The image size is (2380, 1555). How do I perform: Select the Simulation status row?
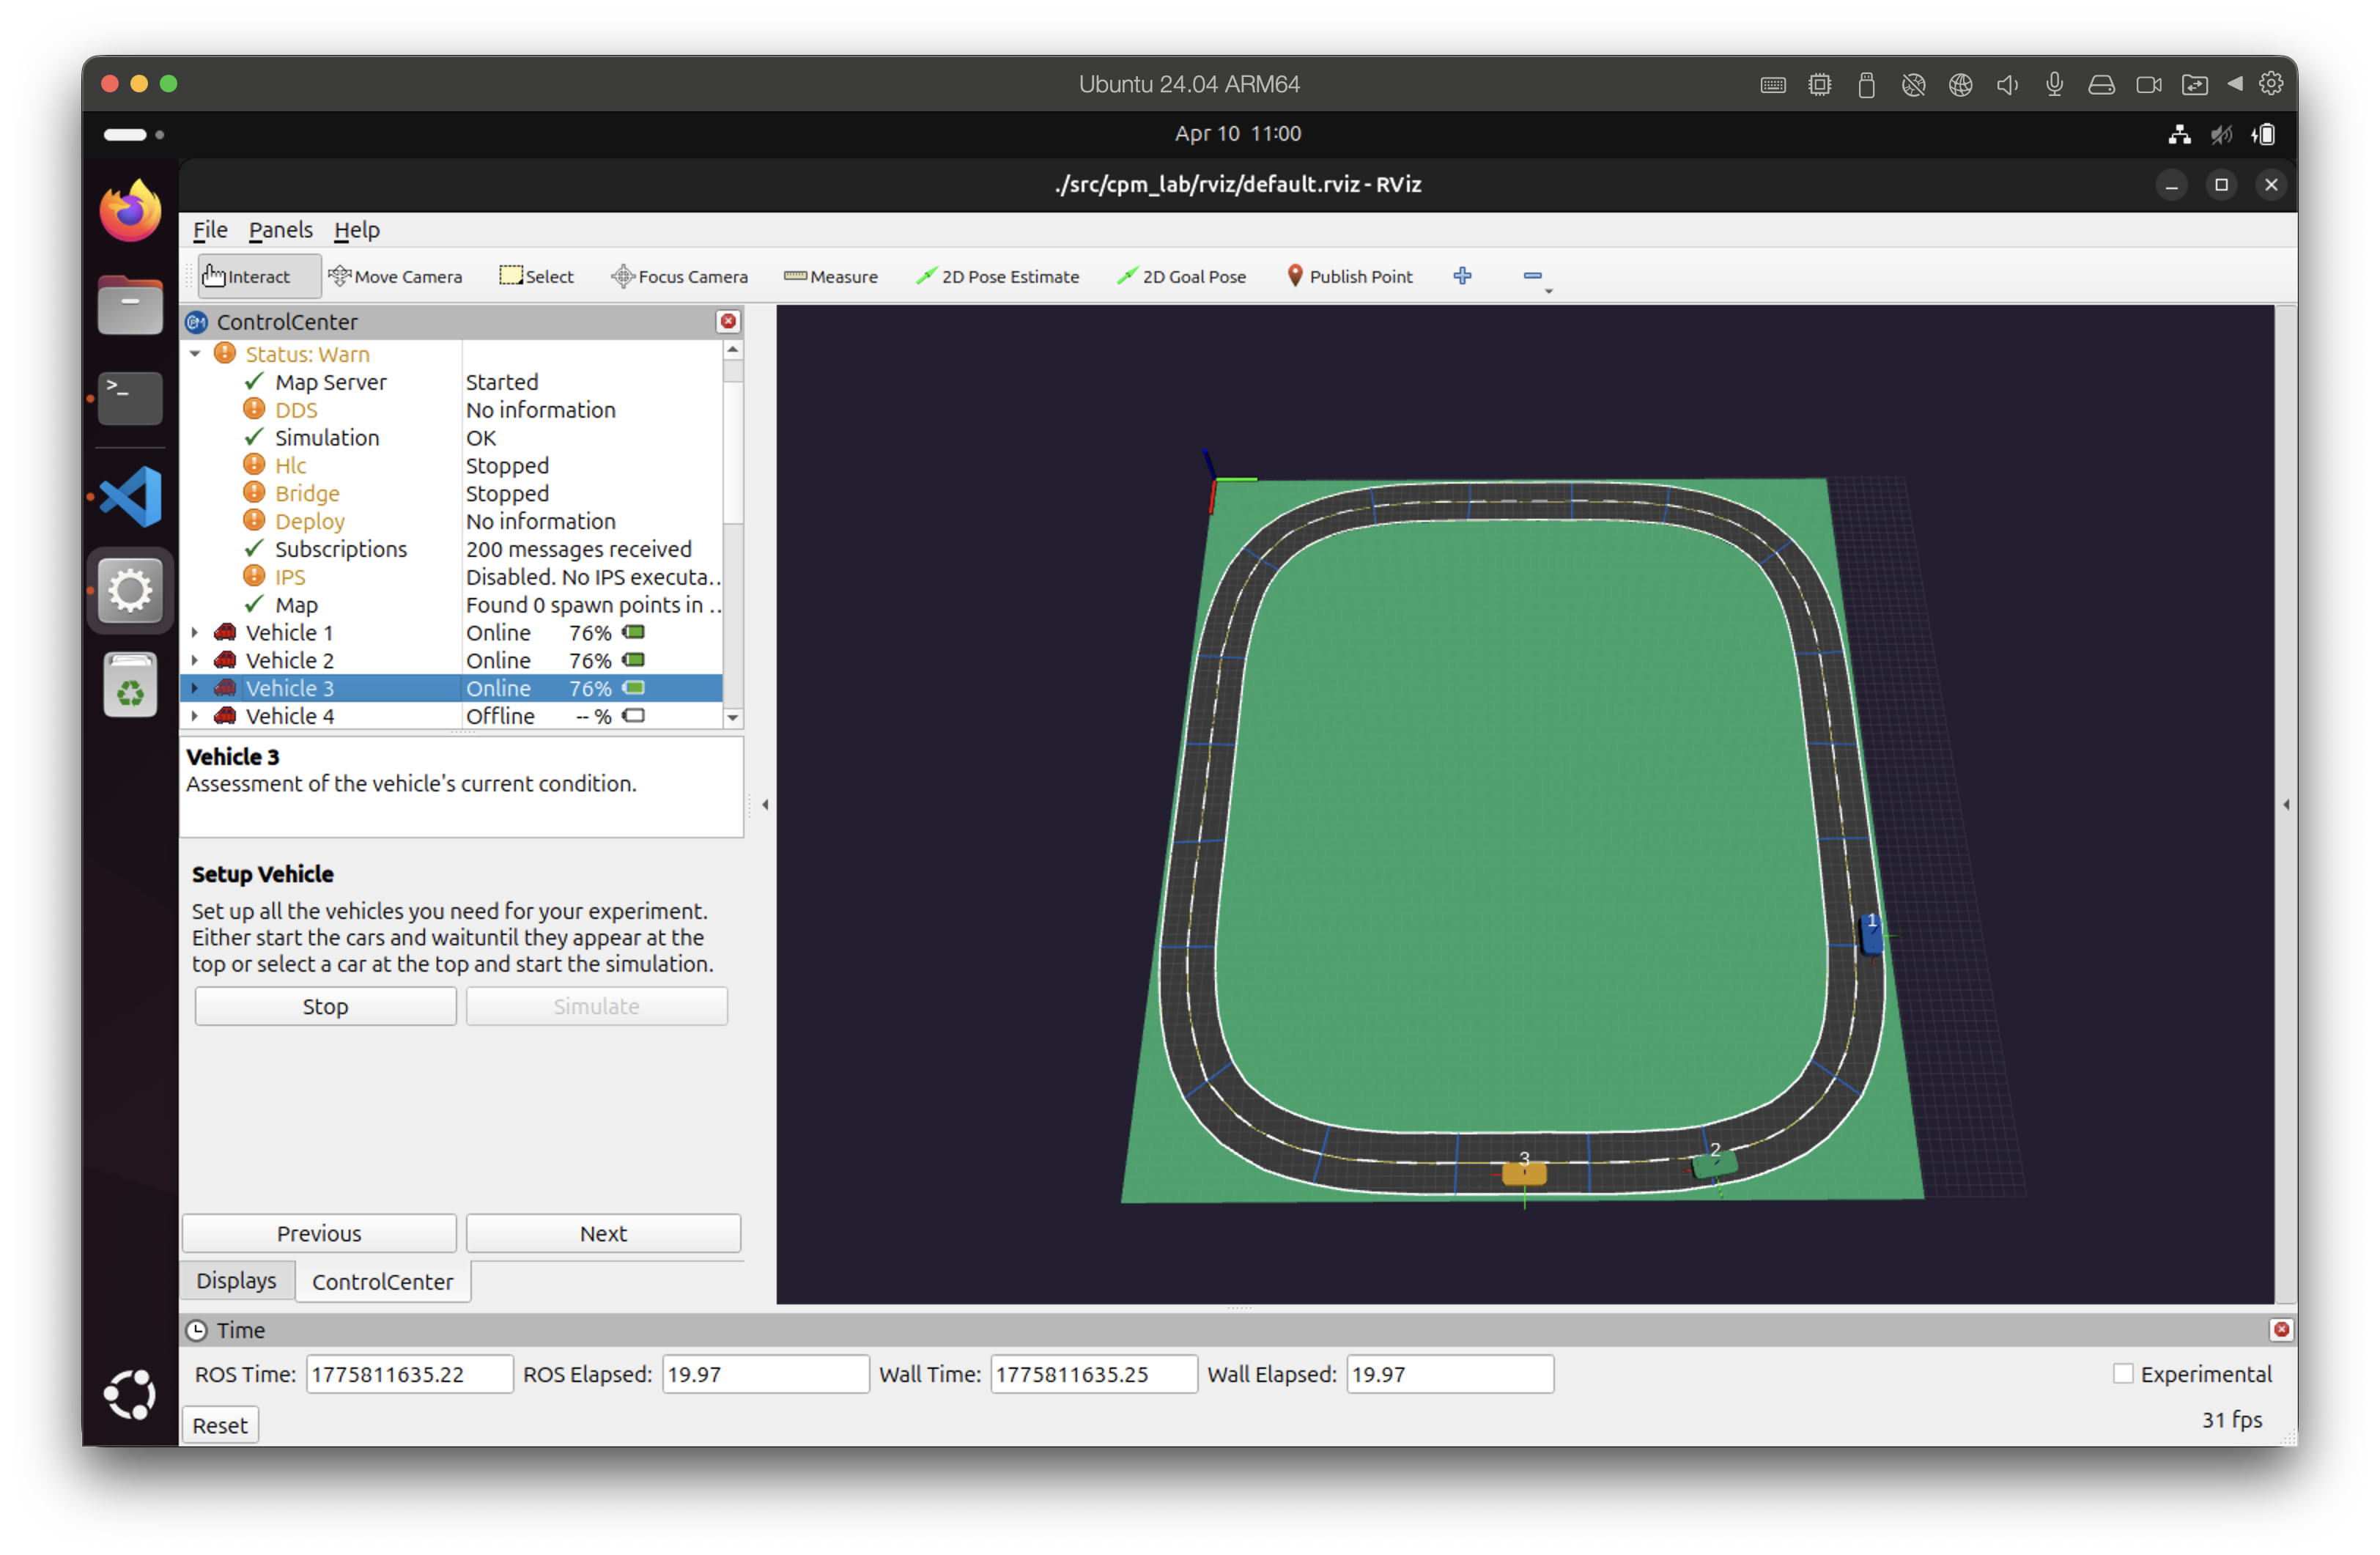(x=452, y=437)
